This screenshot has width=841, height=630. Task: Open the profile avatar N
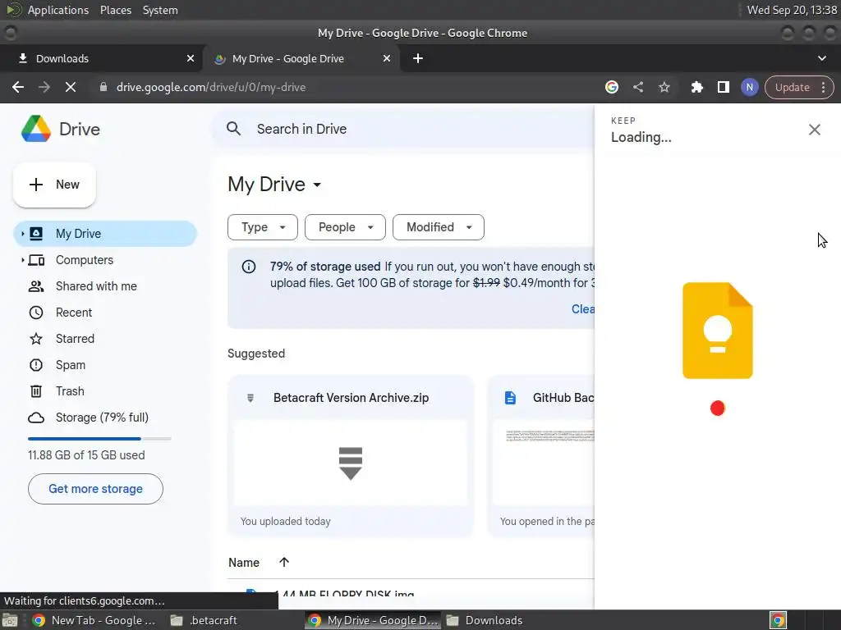click(749, 87)
